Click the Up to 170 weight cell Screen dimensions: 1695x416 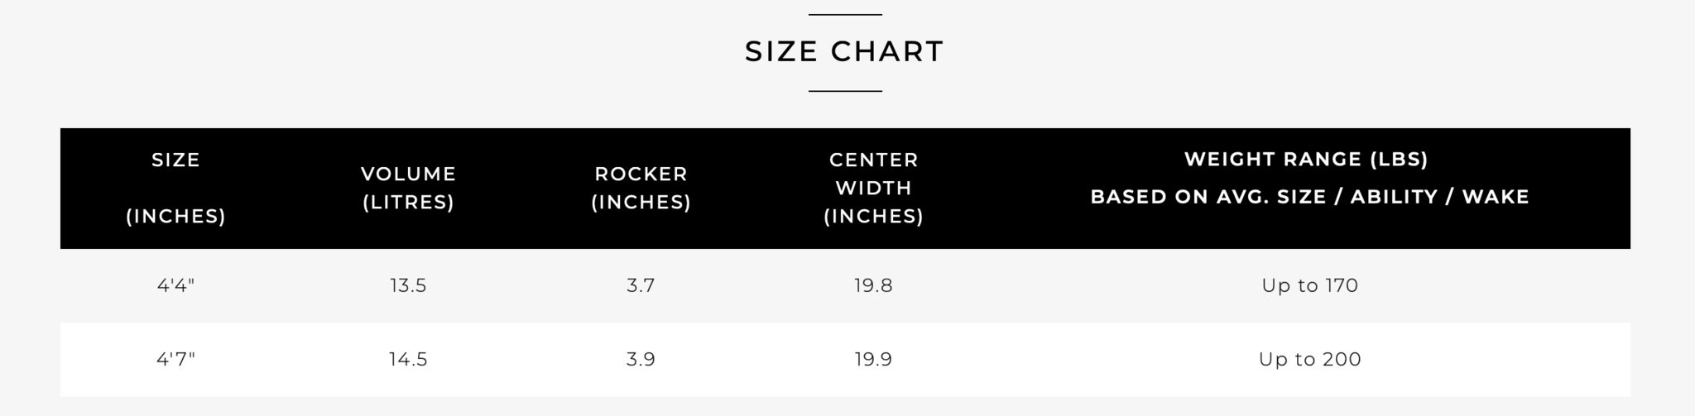pyautogui.click(x=1309, y=285)
